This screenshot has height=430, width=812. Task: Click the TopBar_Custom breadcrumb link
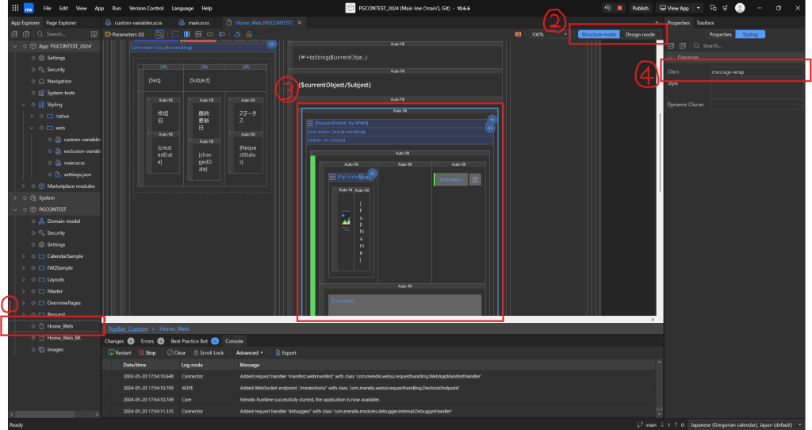128,328
